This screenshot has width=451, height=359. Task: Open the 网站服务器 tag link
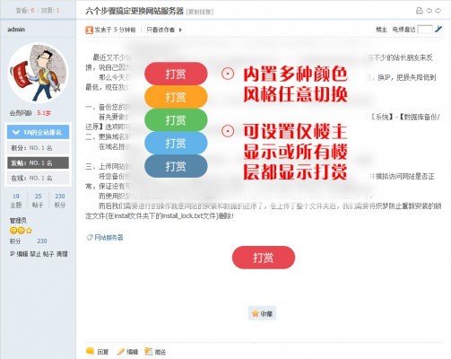[x=108, y=238]
